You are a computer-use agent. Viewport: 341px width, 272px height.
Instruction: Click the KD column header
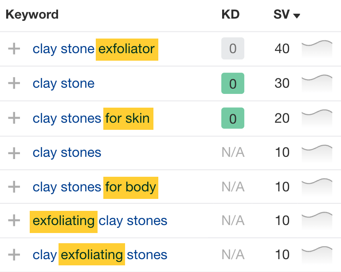[x=230, y=15]
